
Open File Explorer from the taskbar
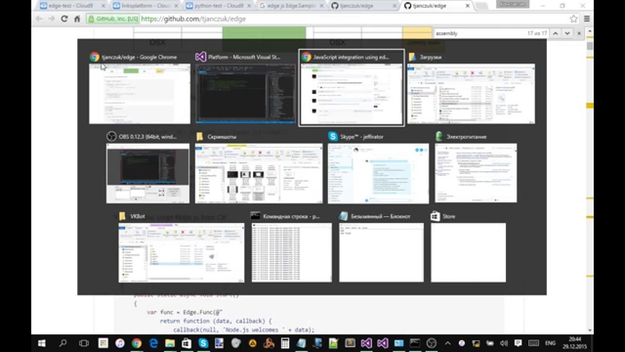coord(170,343)
